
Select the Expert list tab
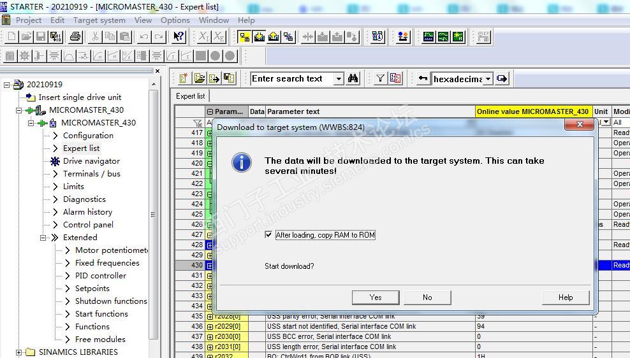coord(191,96)
